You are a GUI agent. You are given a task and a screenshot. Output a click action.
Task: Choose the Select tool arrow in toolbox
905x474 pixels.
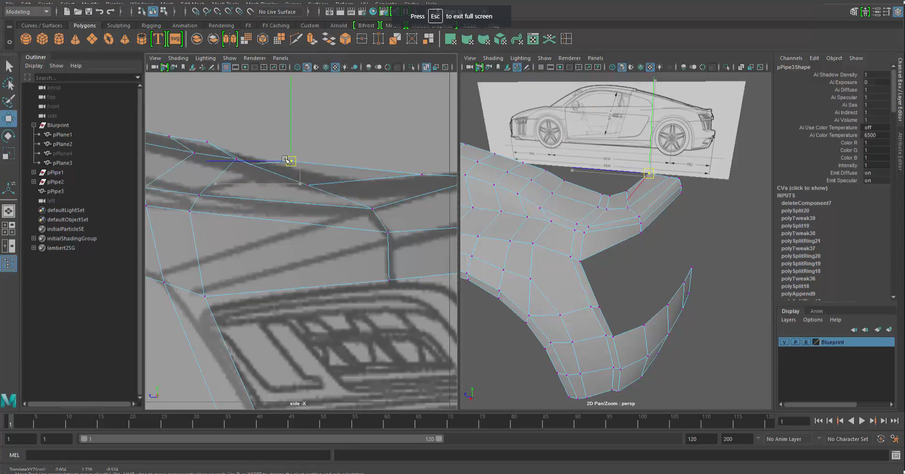pyautogui.click(x=8, y=67)
